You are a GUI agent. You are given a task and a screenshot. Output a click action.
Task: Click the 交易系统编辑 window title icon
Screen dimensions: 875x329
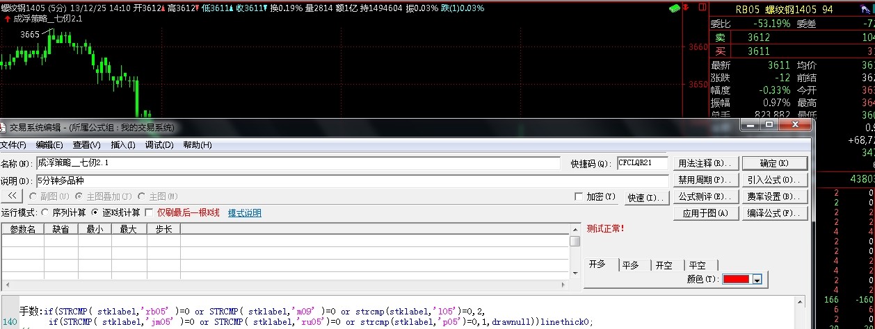(3, 128)
